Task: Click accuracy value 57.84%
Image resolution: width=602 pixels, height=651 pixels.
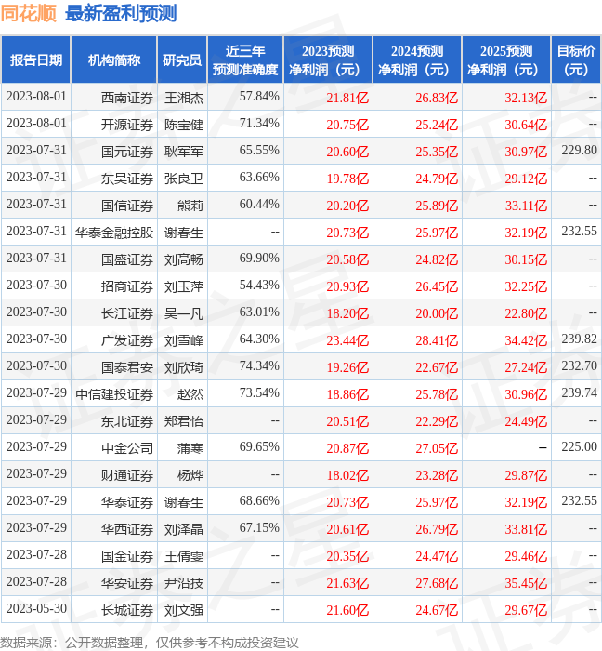Action: tap(259, 97)
